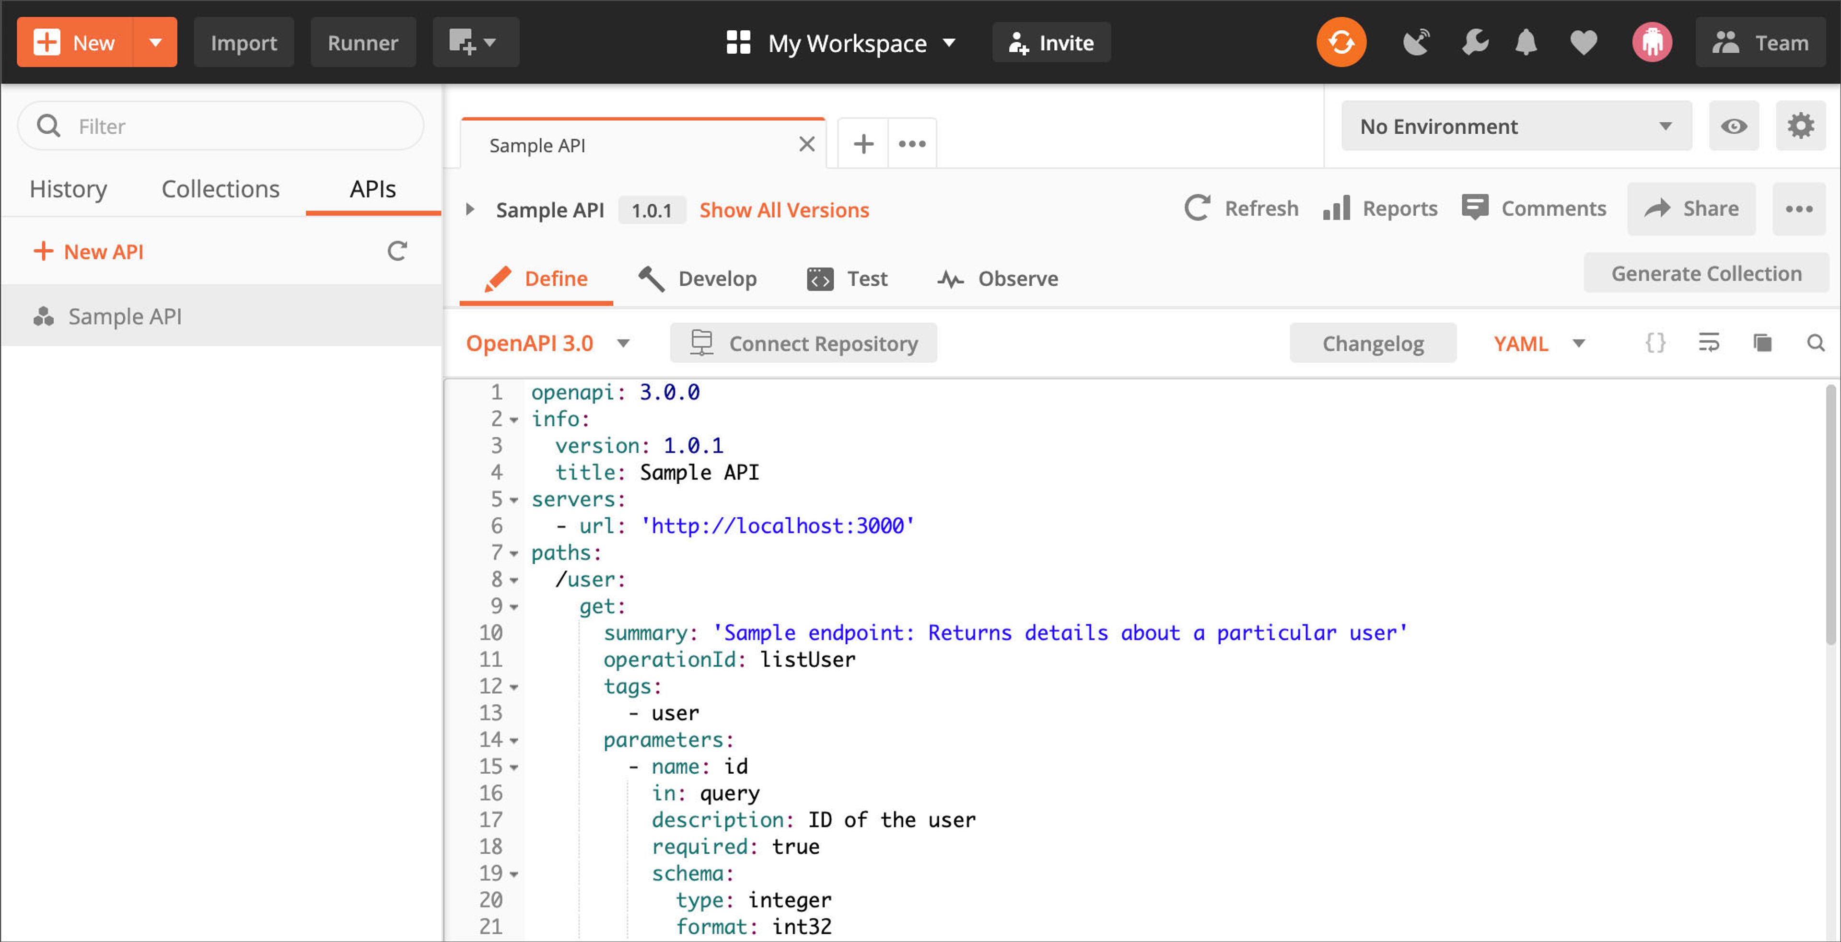This screenshot has height=942, width=1841.
Task: Open the No Environment dropdown
Action: point(1516,126)
